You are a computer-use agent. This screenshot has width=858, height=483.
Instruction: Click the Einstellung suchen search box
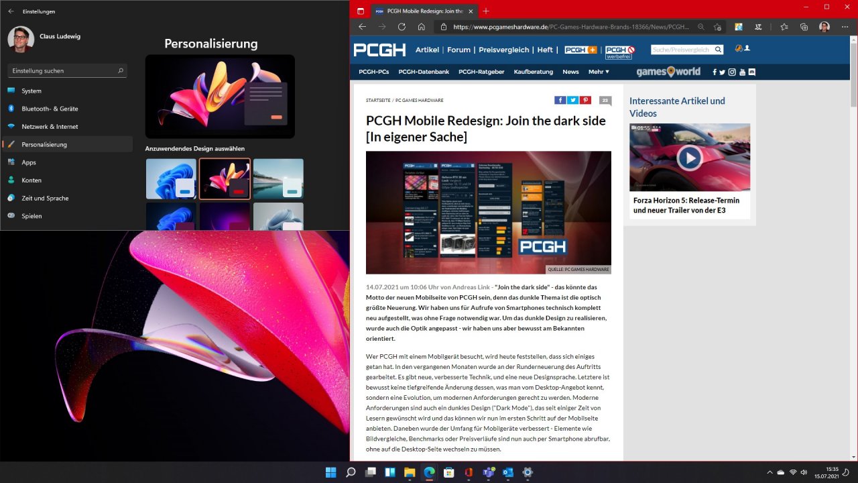(67, 70)
